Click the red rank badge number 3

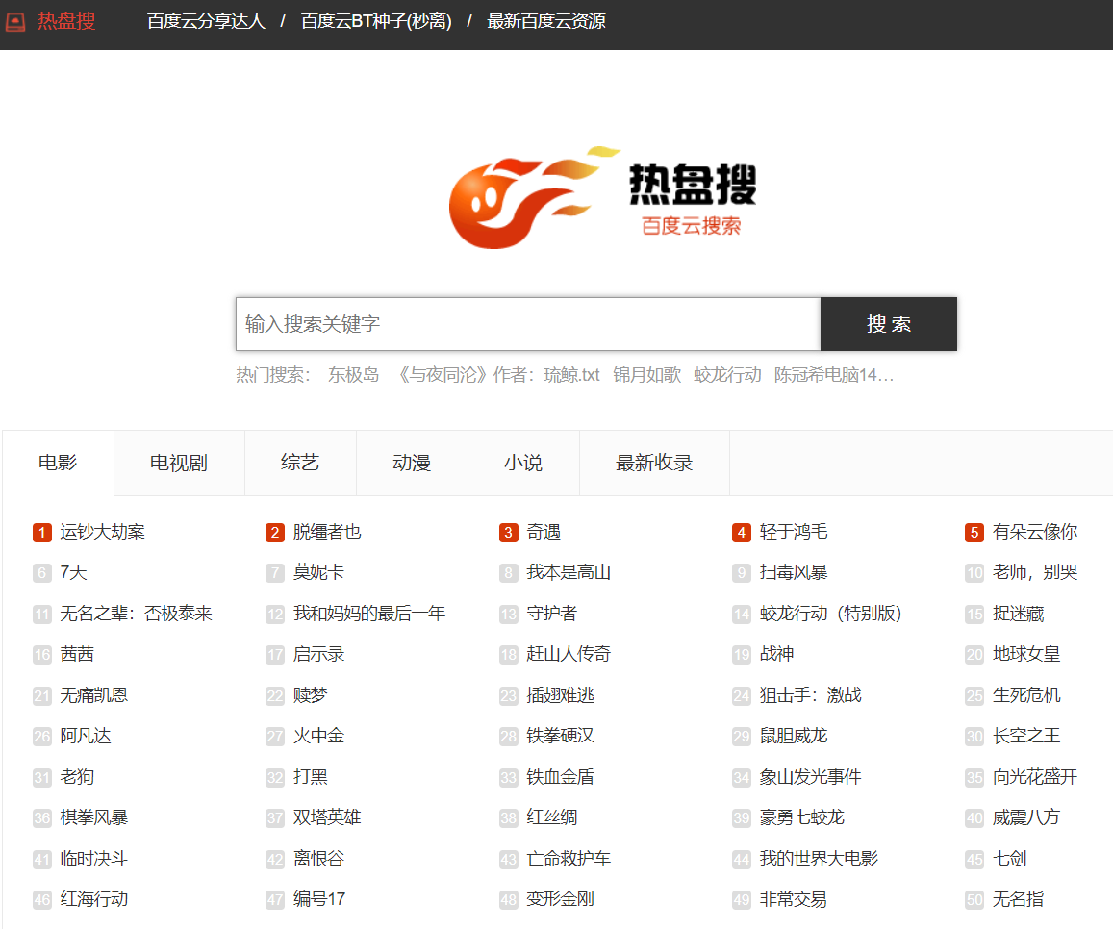point(509,533)
